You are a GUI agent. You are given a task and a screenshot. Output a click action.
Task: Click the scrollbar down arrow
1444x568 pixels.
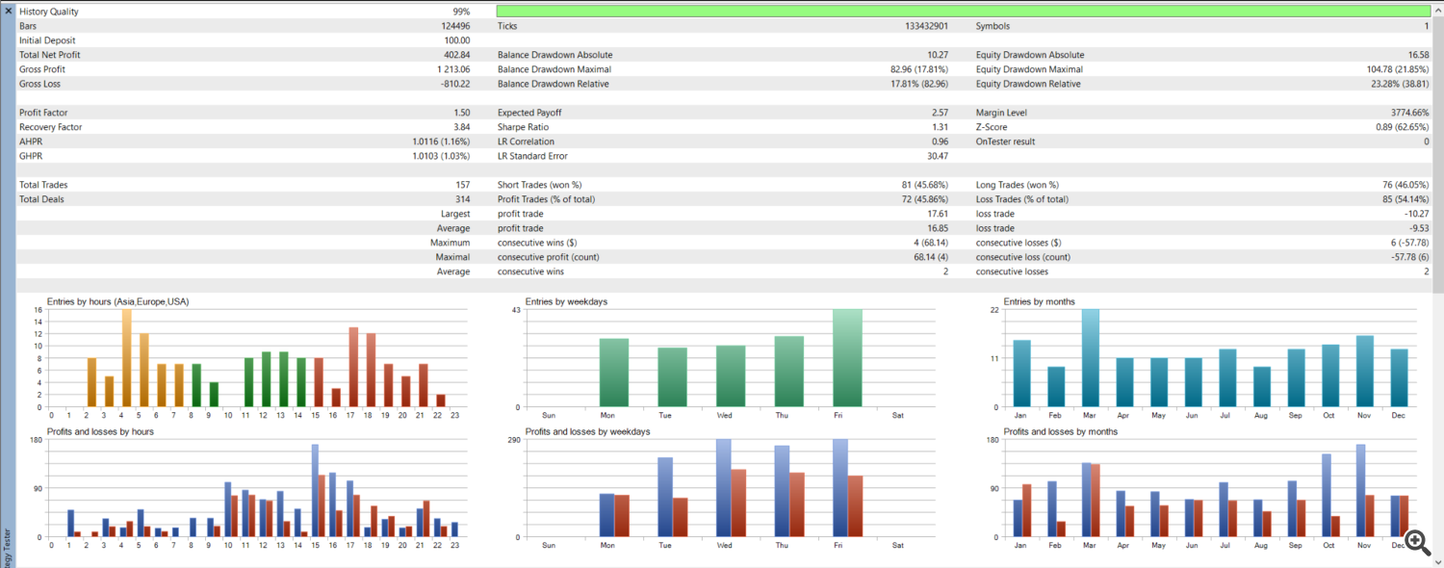click(1437, 561)
